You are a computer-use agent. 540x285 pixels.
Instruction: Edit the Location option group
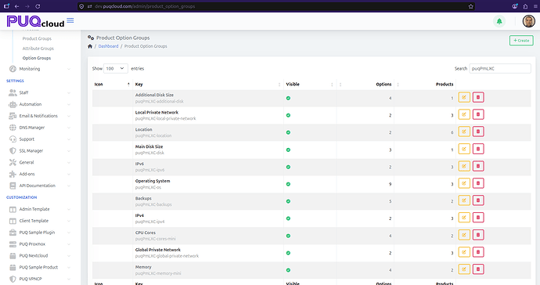[464, 132]
